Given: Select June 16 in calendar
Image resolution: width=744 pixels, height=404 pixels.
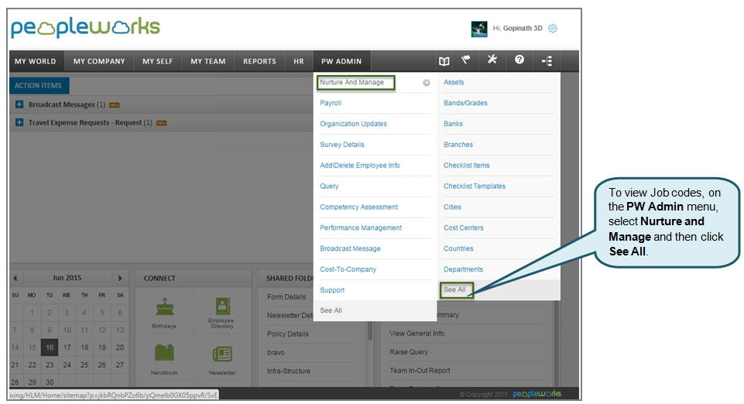Looking at the screenshot, I should click(x=50, y=348).
